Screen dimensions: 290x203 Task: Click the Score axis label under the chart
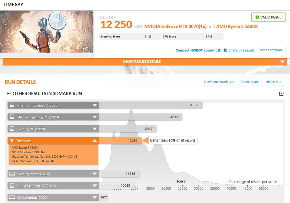point(181,181)
